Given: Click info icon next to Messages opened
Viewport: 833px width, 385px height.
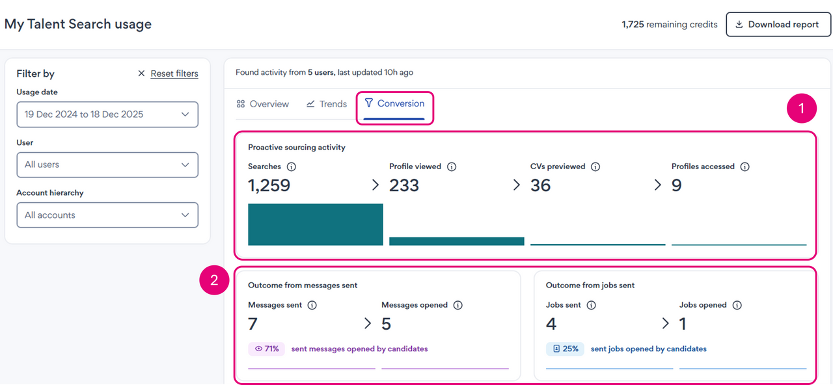Looking at the screenshot, I should click(458, 305).
